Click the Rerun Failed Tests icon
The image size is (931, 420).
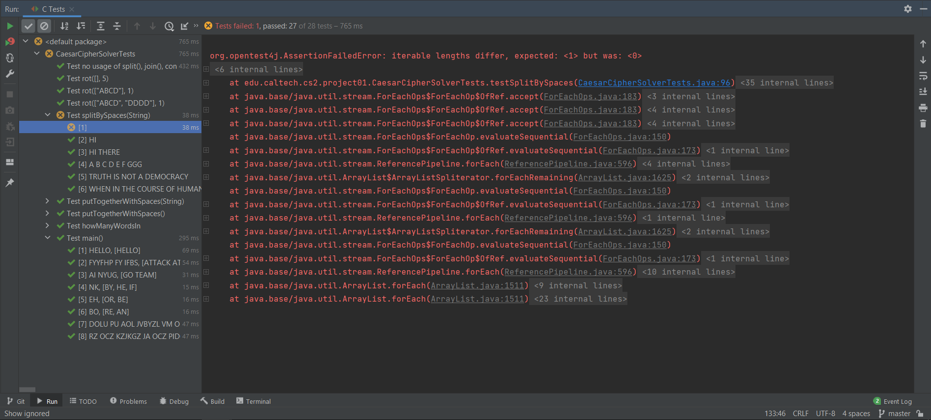click(10, 42)
